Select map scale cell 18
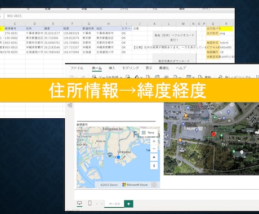 point(226,52)
